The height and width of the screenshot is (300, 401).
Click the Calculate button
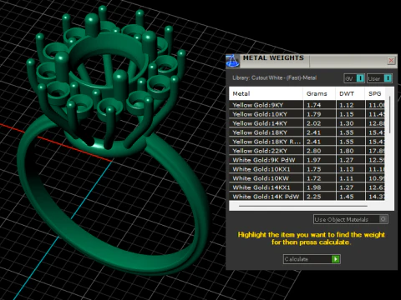(x=312, y=259)
